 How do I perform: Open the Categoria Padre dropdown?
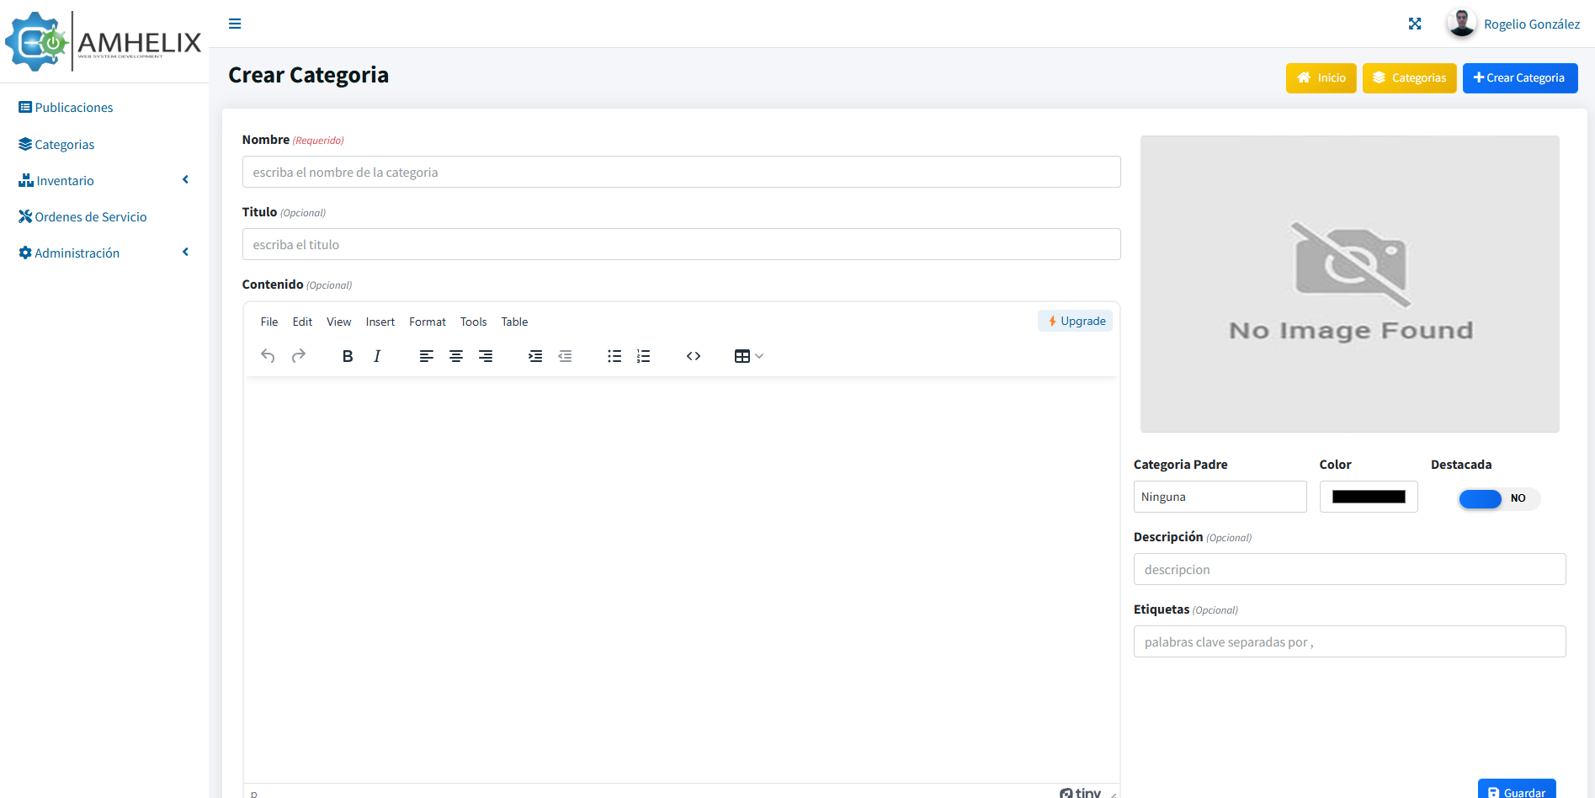(1220, 497)
